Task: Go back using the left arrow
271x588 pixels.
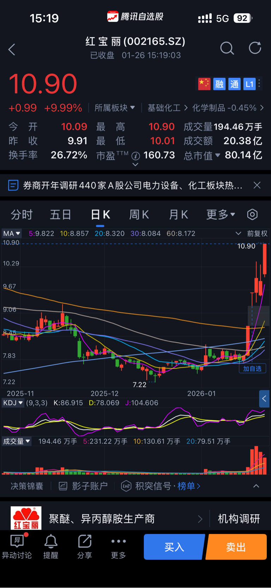Action: click(12, 49)
